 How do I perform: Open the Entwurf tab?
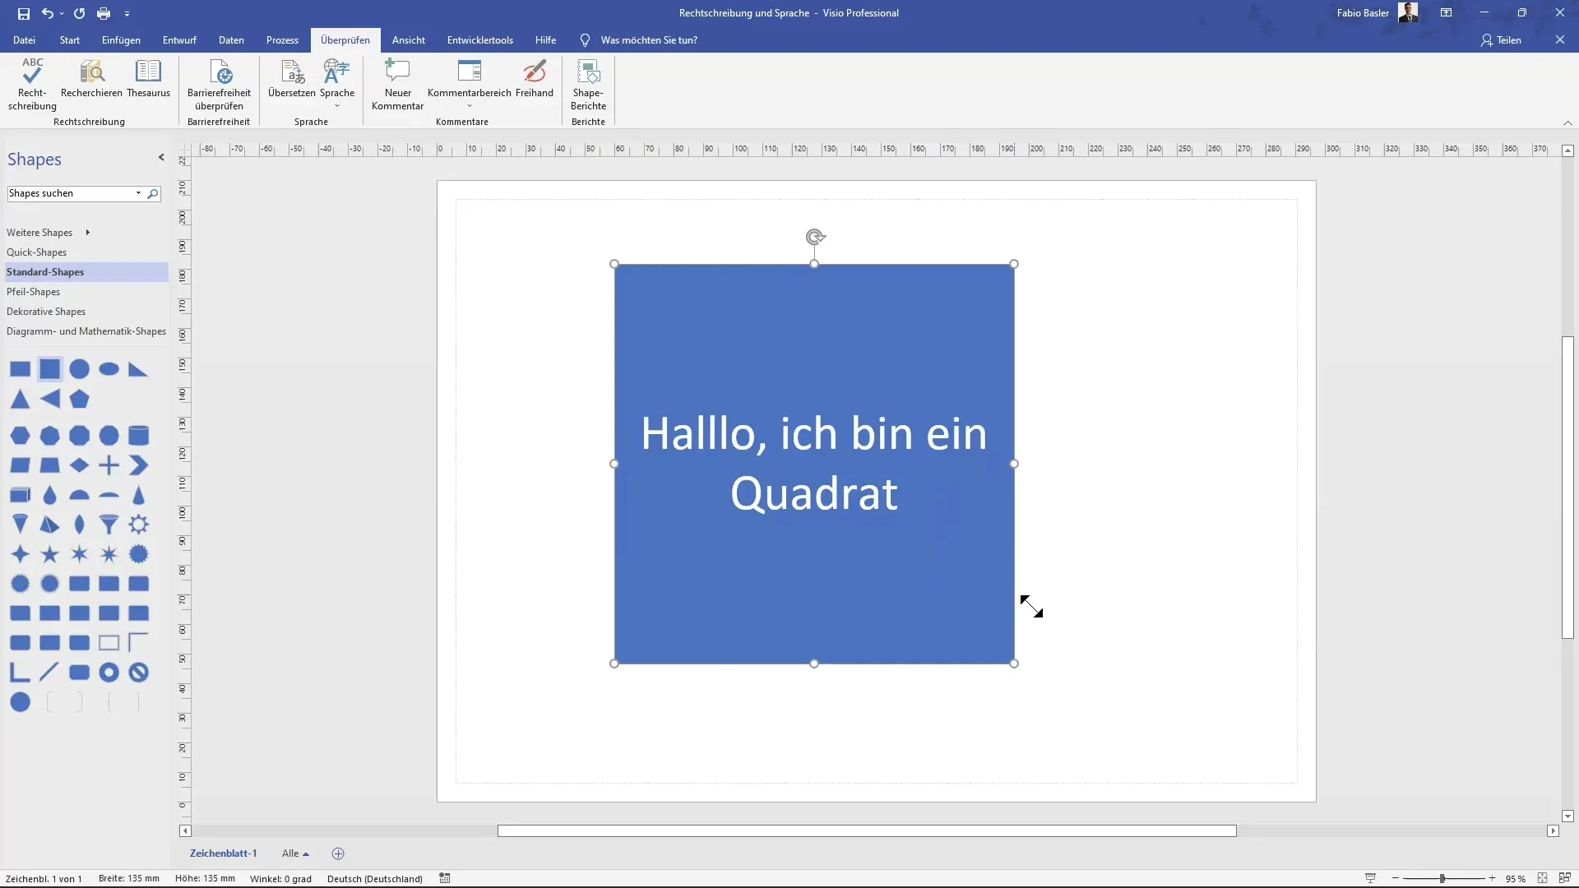pos(179,40)
